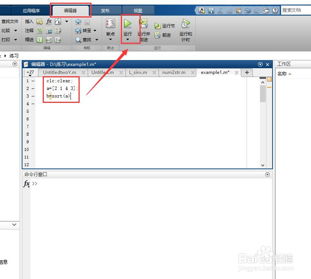
Task: Open the insert row dropdown arrow after fi icon
Action: (67, 21)
